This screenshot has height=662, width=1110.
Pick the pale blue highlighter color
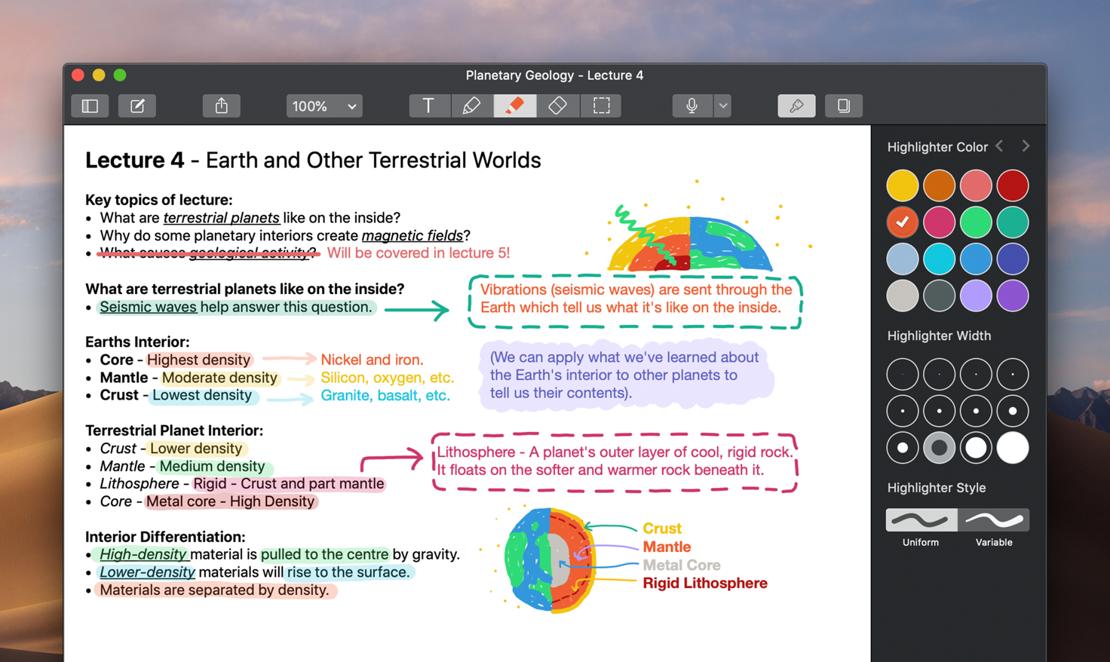point(902,259)
